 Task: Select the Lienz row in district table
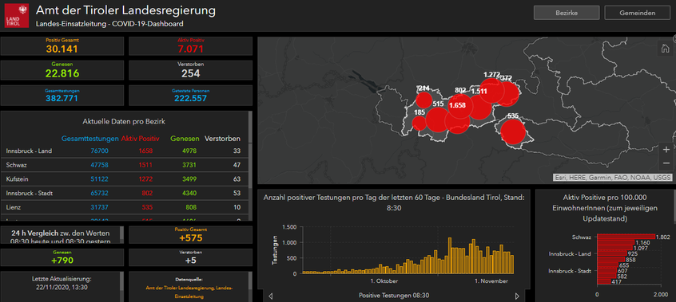(124, 207)
